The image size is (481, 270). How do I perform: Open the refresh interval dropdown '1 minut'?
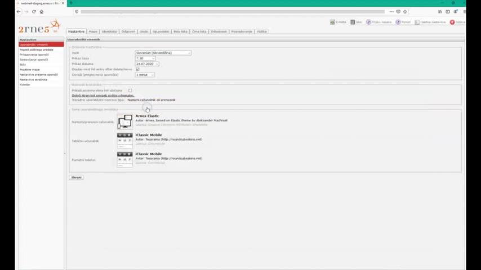tap(144, 74)
